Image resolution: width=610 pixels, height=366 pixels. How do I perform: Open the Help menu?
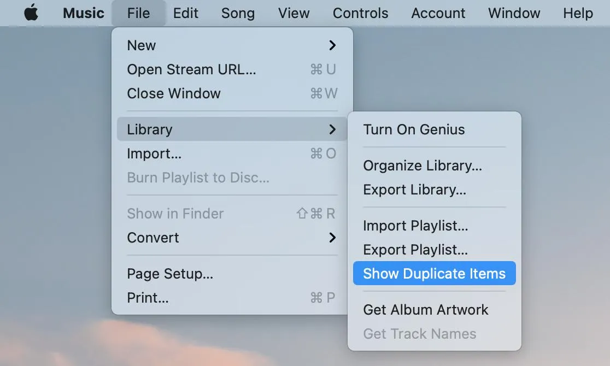click(x=578, y=13)
